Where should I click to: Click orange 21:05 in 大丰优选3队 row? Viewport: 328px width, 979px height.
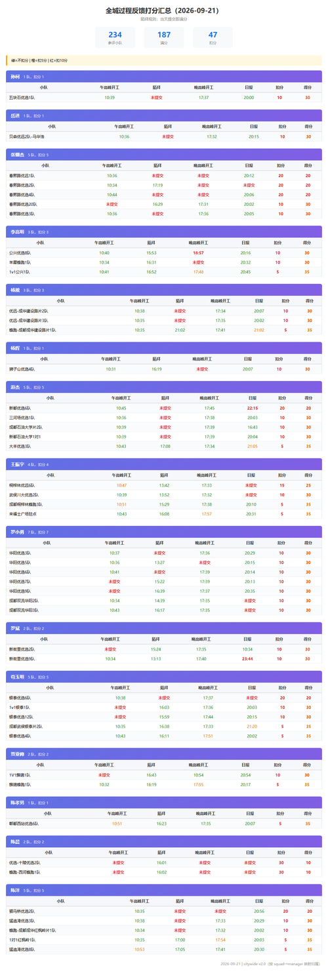click(x=253, y=446)
